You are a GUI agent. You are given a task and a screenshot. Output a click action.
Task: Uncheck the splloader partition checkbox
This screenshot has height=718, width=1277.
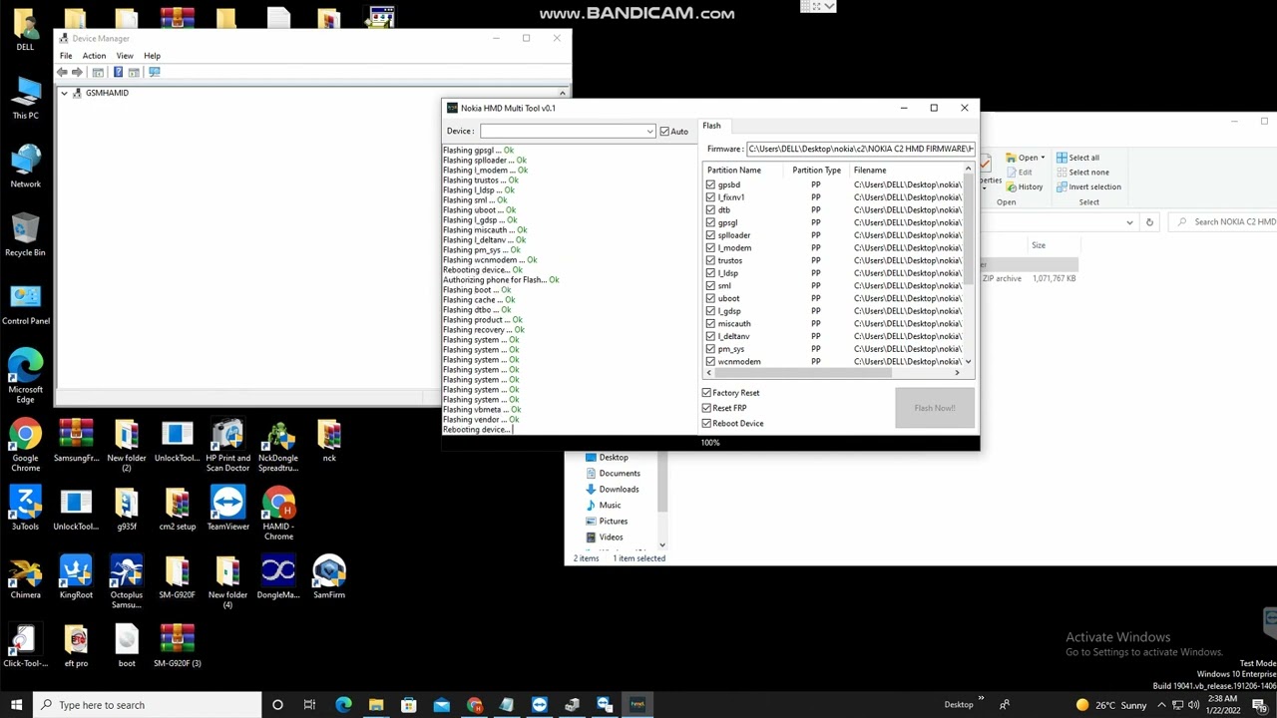coord(710,235)
